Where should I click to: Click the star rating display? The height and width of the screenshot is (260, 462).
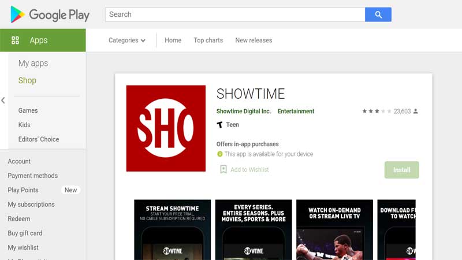tap(377, 111)
